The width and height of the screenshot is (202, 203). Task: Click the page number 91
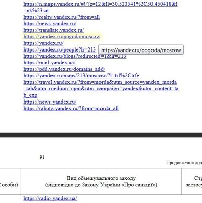pyautogui.click(x=42, y=157)
